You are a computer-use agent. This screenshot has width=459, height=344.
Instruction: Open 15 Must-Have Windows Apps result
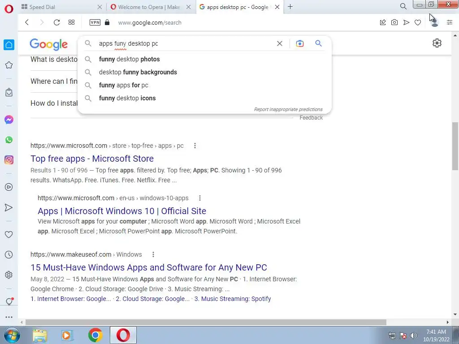pyautogui.click(x=149, y=267)
